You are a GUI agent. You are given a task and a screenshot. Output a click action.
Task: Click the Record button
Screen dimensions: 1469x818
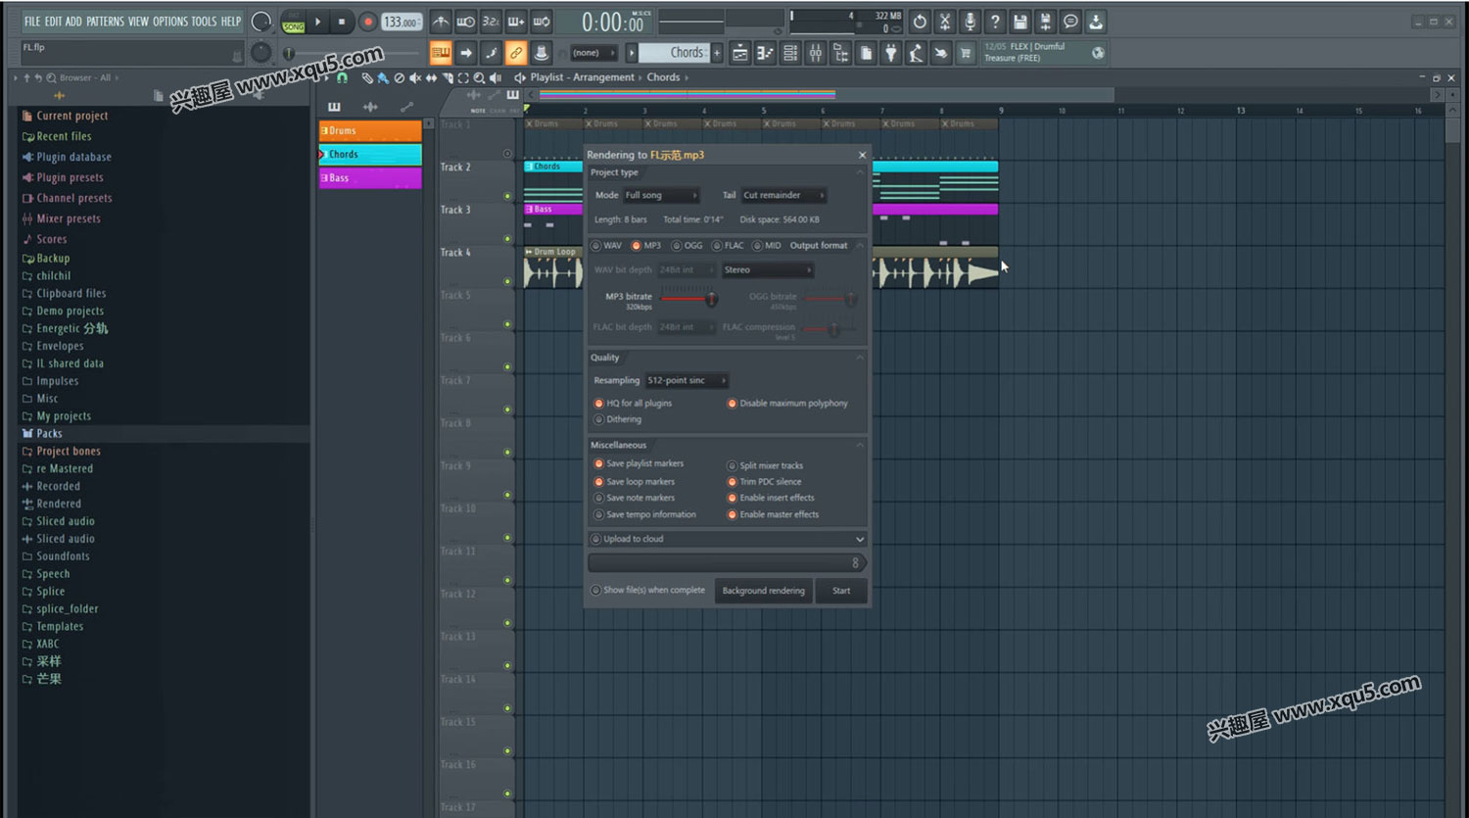368,22
